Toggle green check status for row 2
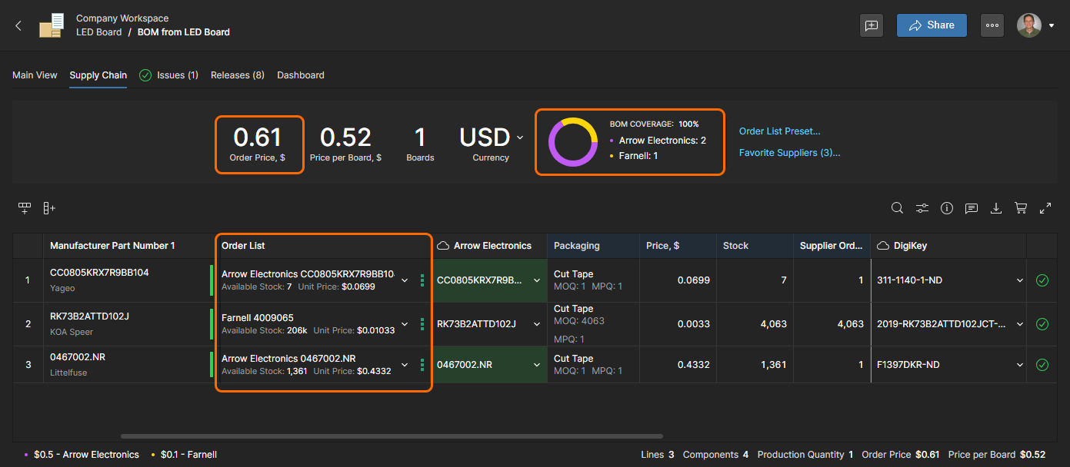1070x467 pixels. pos(1042,324)
